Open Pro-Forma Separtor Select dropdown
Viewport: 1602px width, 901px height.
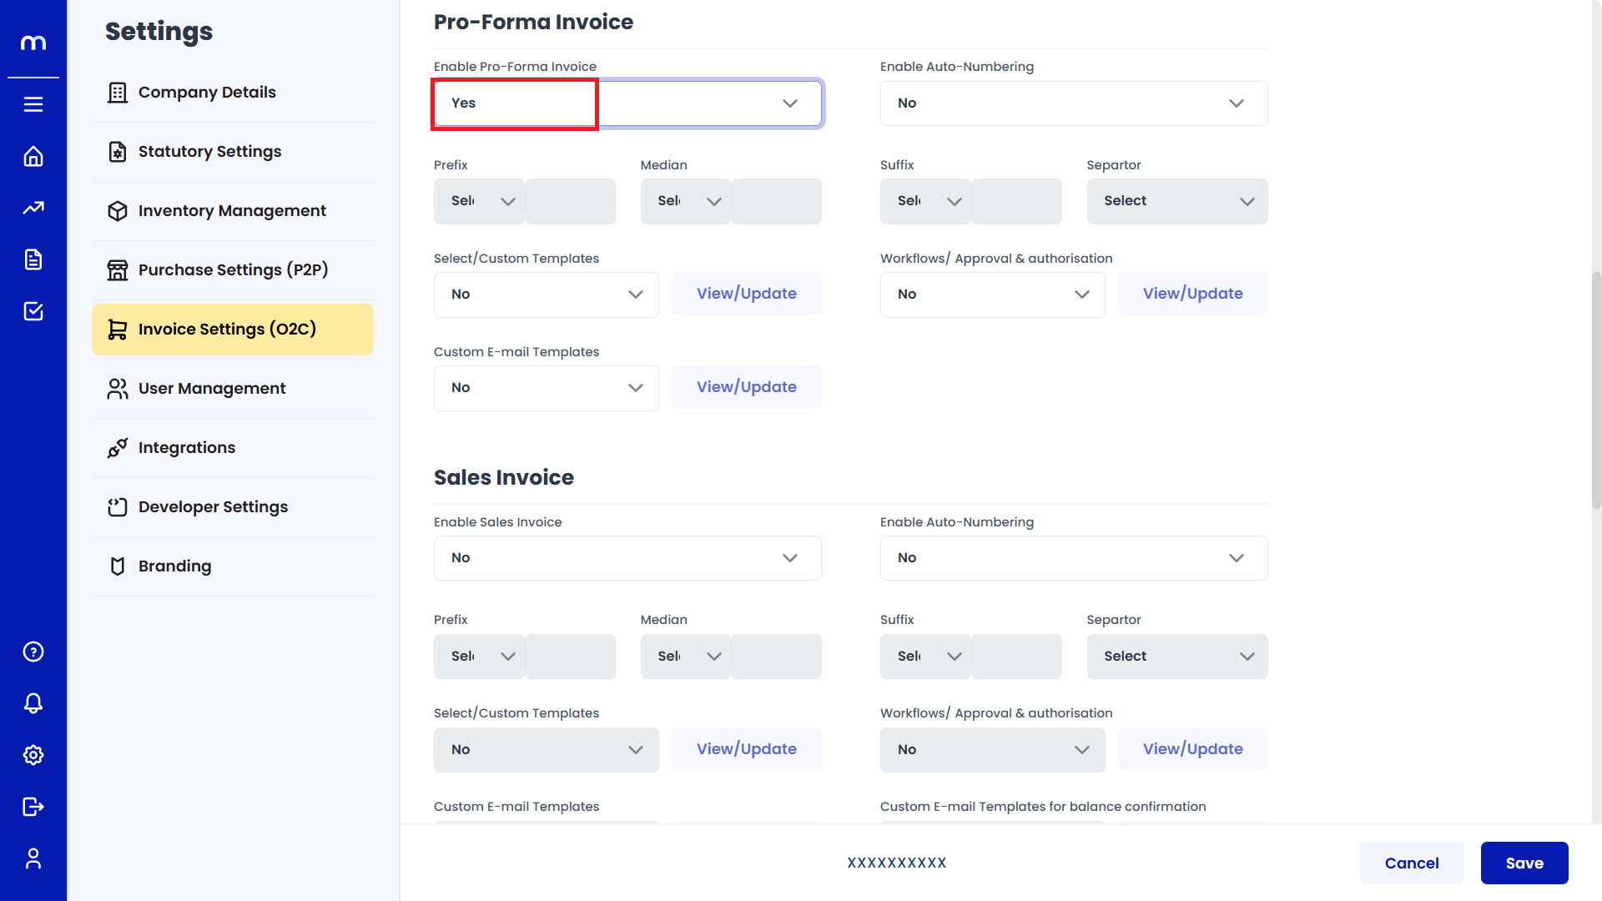point(1176,201)
